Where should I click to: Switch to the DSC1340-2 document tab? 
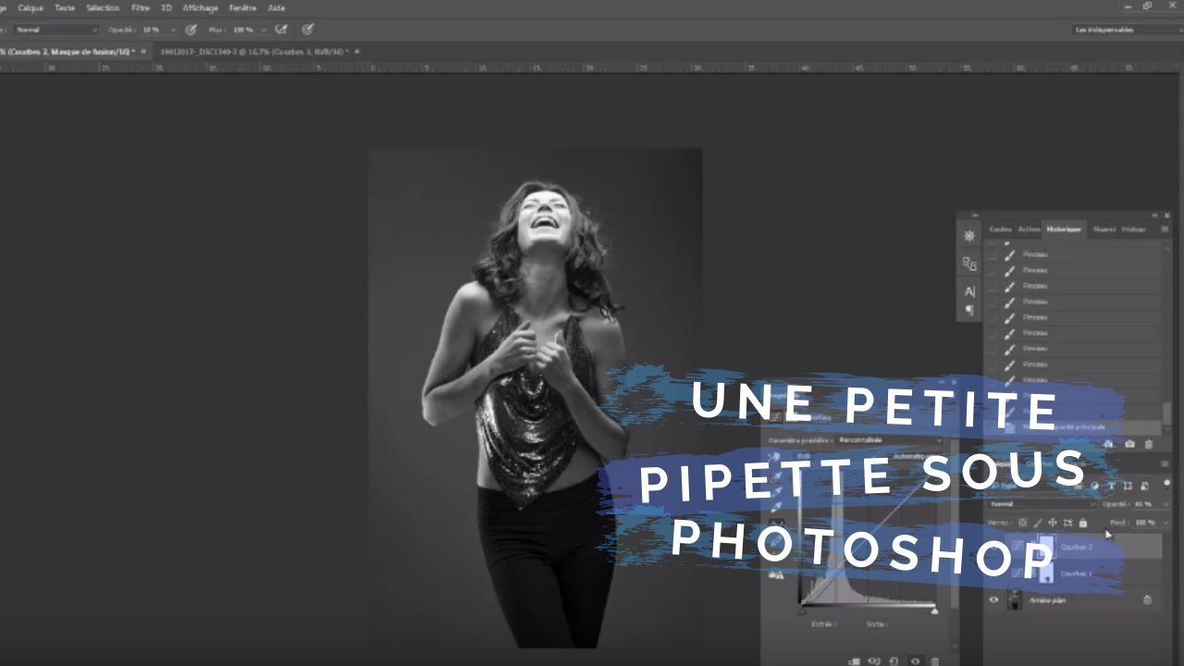[254, 52]
